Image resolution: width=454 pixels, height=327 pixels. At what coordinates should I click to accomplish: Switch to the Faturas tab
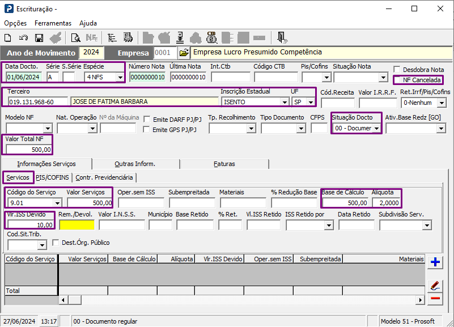click(224, 164)
